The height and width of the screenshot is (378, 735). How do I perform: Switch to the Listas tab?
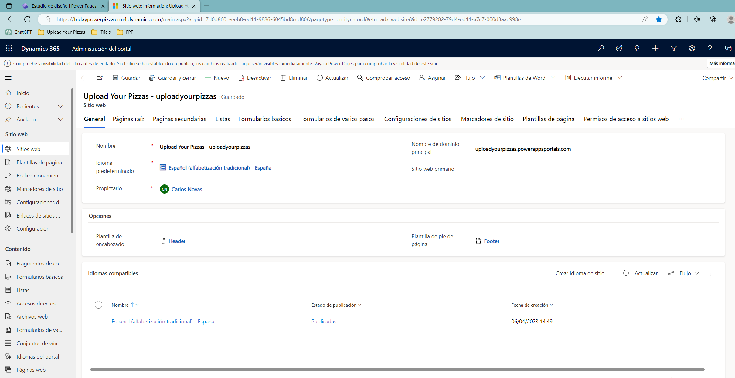click(223, 119)
